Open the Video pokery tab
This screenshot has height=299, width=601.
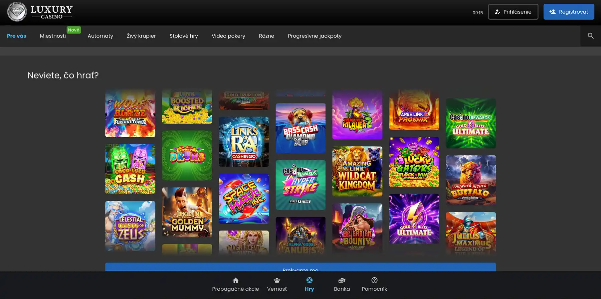click(228, 36)
